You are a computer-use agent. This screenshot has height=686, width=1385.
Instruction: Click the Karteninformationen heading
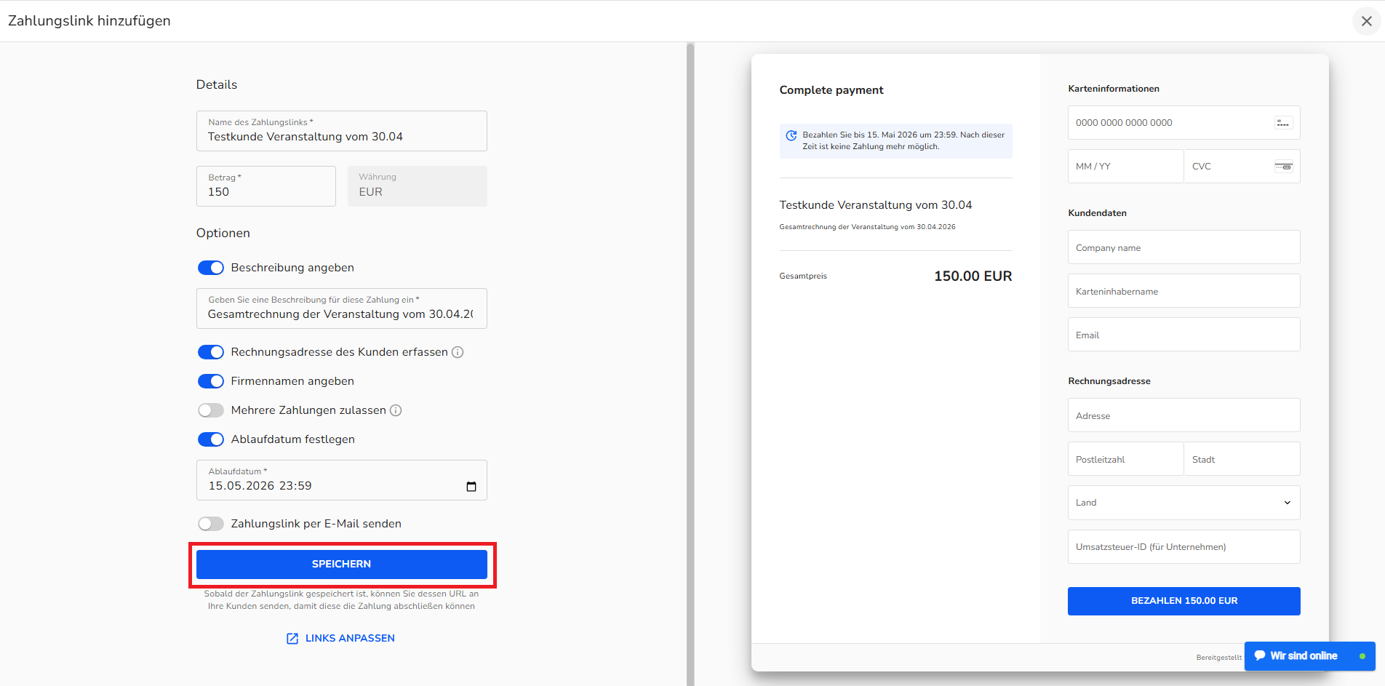(x=1113, y=89)
